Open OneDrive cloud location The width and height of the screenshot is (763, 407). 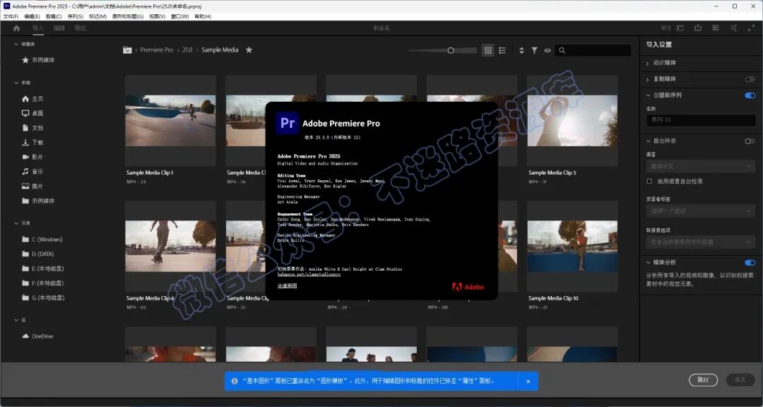[x=37, y=336]
